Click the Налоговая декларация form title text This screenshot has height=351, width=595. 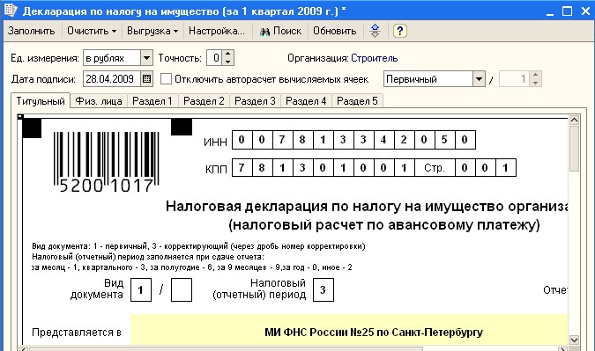367,207
